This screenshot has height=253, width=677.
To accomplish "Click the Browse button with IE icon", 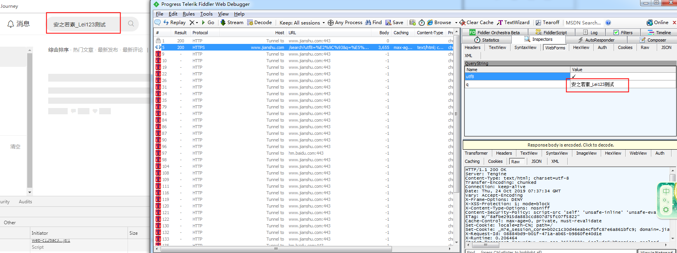I will [439, 23].
